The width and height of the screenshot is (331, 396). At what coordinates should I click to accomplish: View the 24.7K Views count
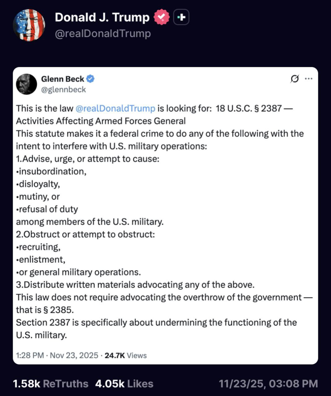125,355
